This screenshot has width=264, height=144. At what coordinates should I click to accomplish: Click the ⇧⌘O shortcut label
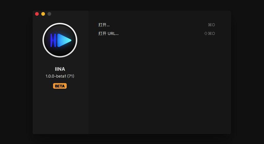(209, 33)
